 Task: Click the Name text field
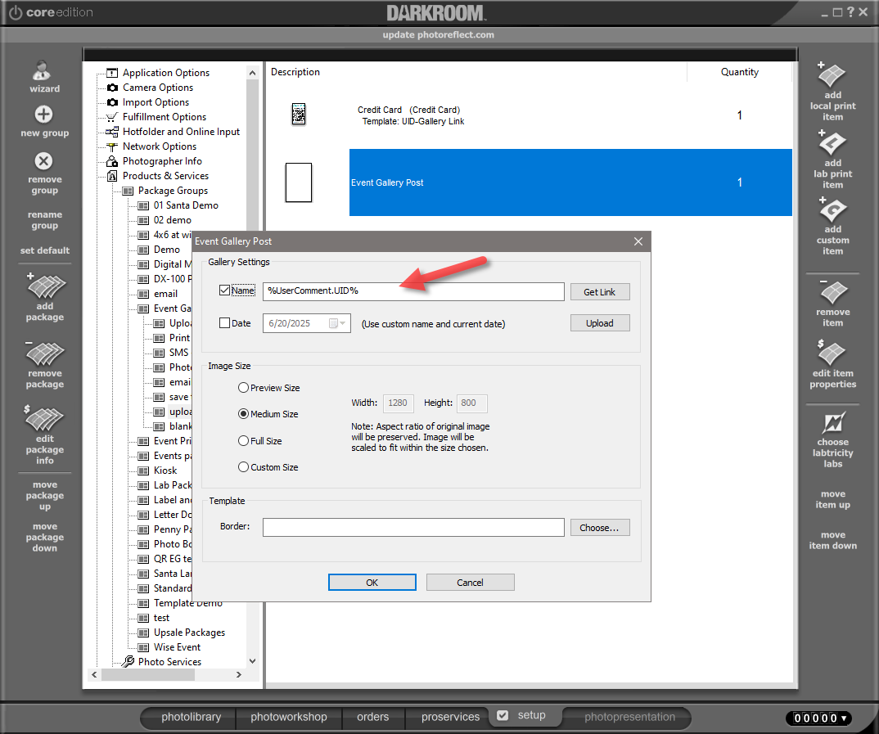(x=413, y=291)
